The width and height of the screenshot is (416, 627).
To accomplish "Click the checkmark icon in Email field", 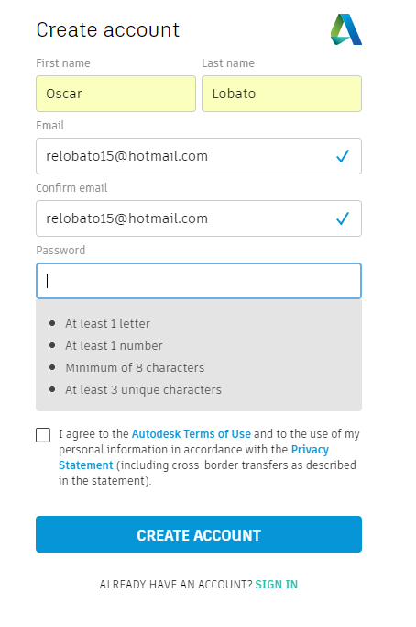I will point(343,156).
